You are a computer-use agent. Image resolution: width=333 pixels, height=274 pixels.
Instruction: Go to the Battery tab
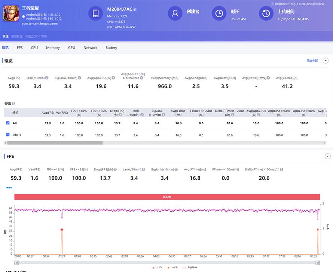[x=111, y=48]
